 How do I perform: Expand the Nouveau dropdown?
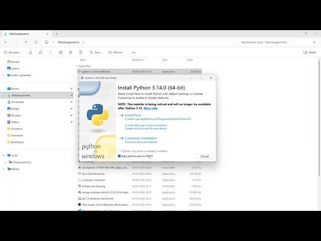click(13, 52)
